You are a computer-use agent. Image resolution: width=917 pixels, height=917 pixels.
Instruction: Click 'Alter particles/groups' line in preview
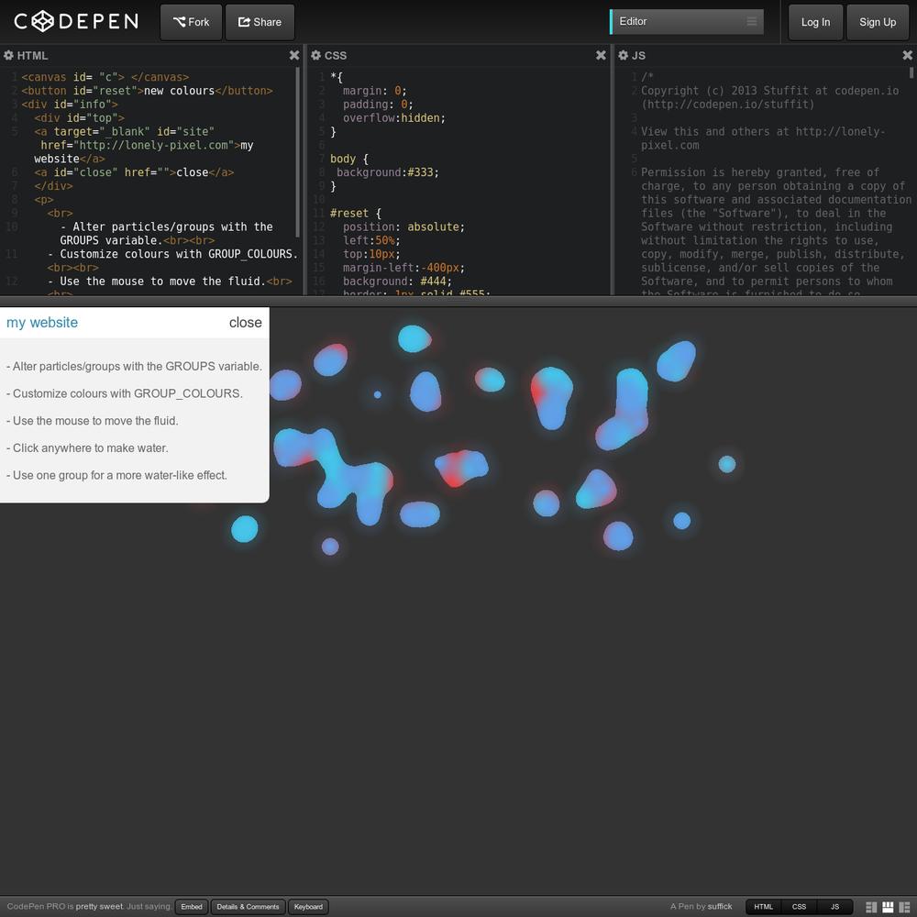135,367
